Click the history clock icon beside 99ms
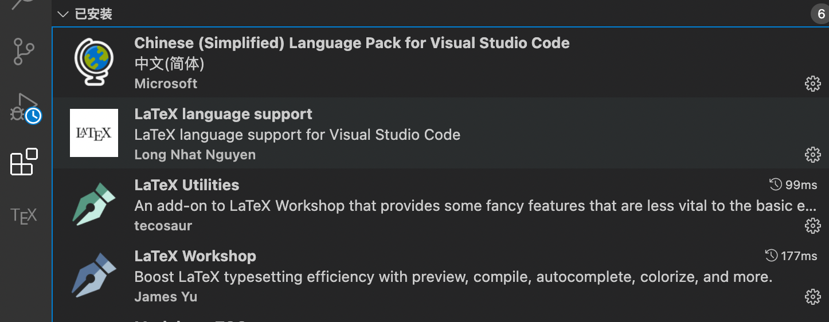The width and height of the screenshot is (829, 322). pos(776,184)
